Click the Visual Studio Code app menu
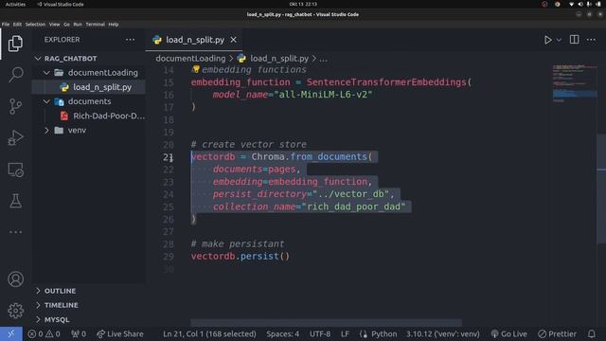Screen dimensions: 606x341 pyautogui.click(x=61, y=4)
